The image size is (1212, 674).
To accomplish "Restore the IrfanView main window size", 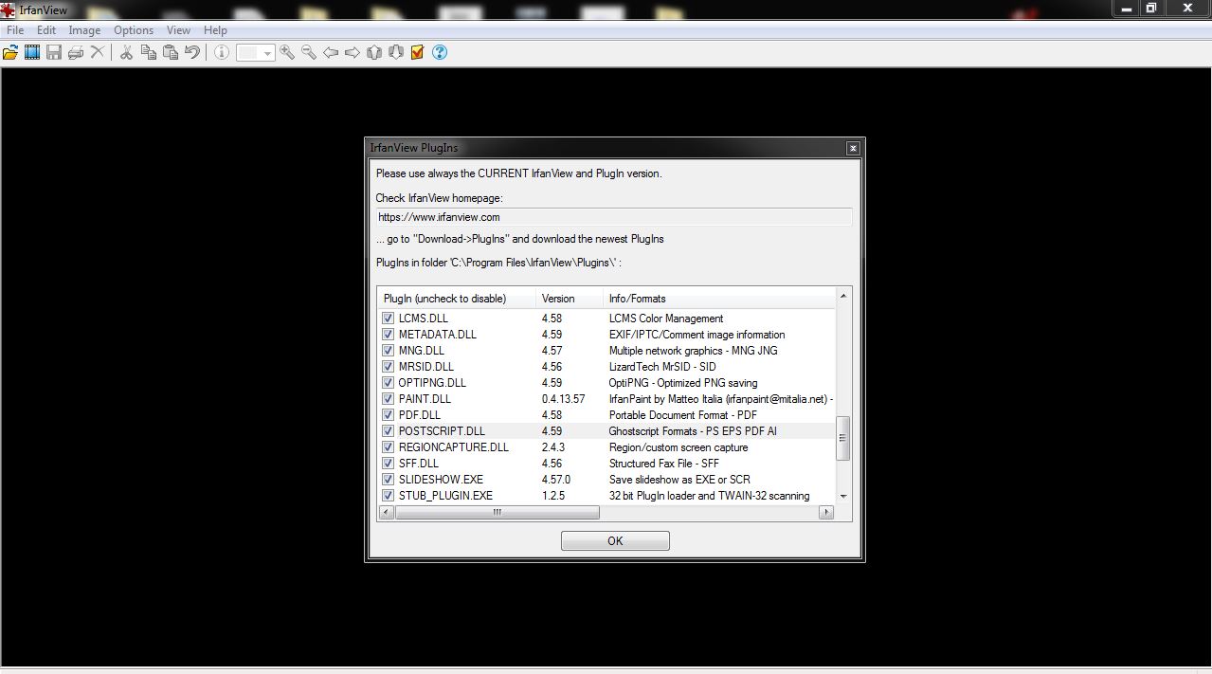I will [1151, 9].
